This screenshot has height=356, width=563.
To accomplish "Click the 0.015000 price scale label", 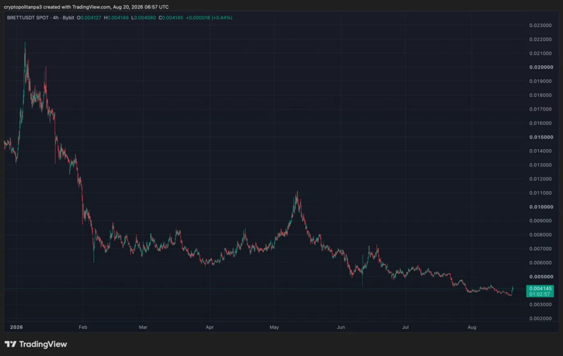I will click(x=541, y=137).
